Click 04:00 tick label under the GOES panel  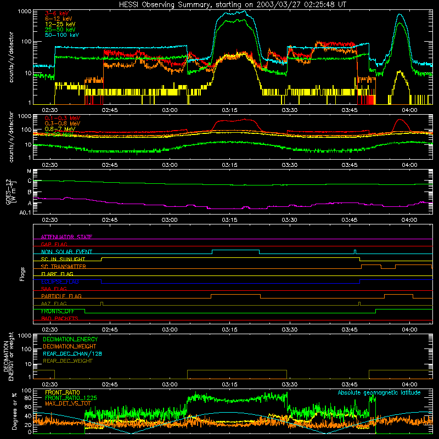pos(409,220)
